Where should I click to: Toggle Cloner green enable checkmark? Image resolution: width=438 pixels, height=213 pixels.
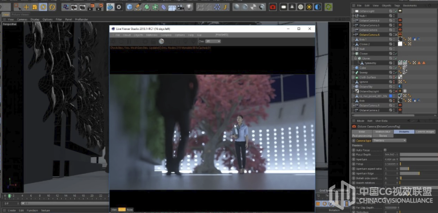(x=396, y=53)
